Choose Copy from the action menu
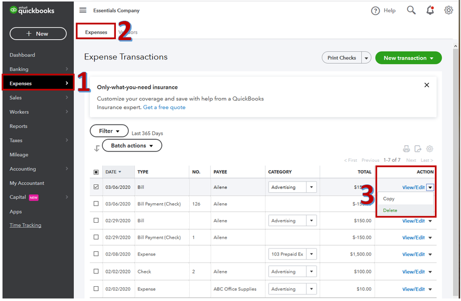461x301 pixels. (405, 199)
